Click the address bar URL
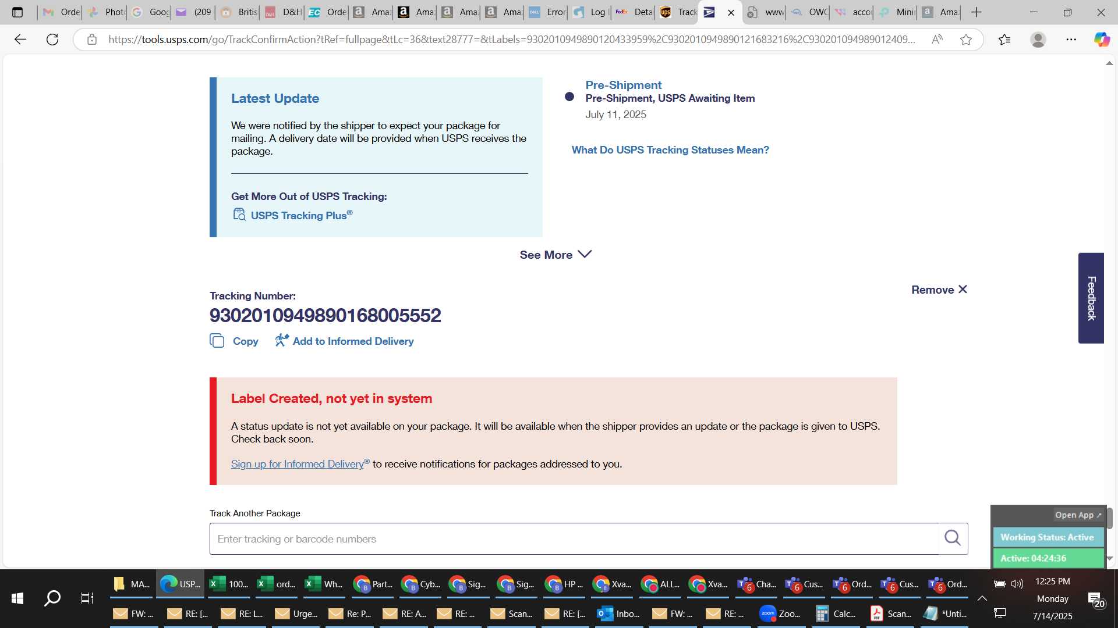The height and width of the screenshot is (628, 1118). (511, 40)
